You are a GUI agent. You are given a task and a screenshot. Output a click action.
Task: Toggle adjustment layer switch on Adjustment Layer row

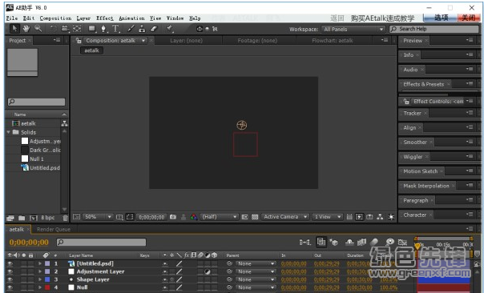208,271
